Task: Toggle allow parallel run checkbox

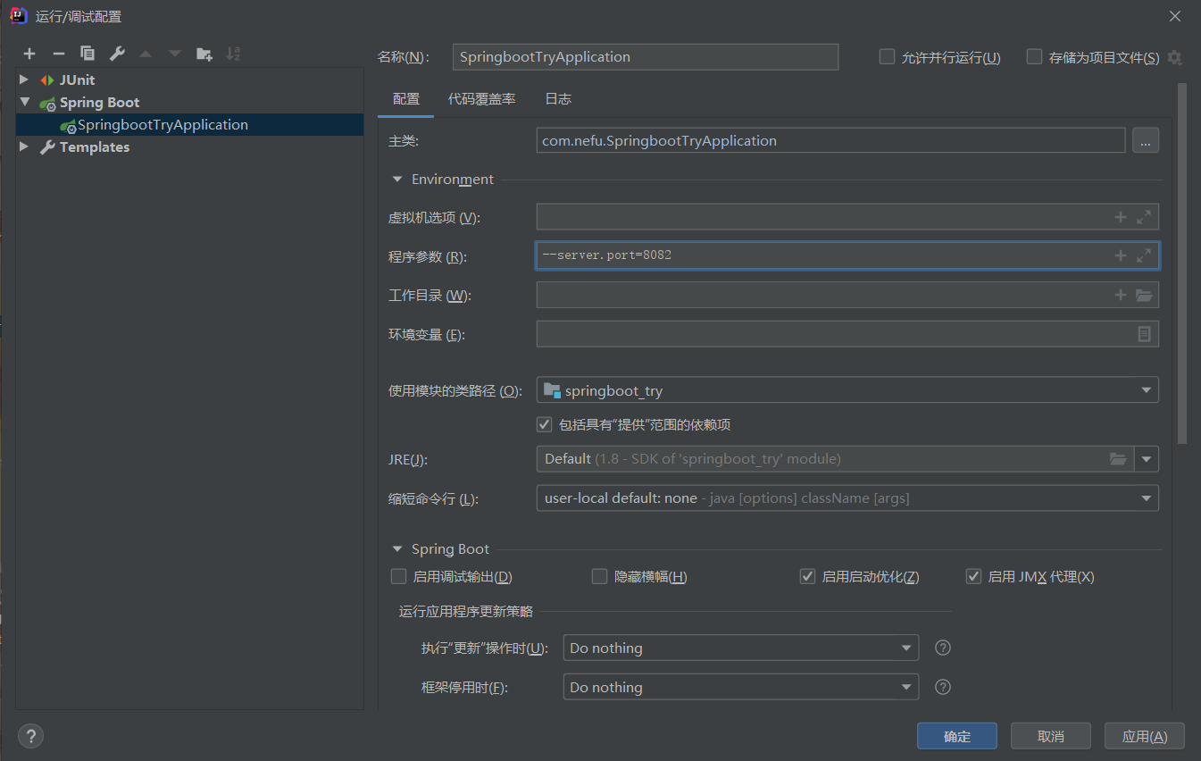Action: [x=887, y=56]
